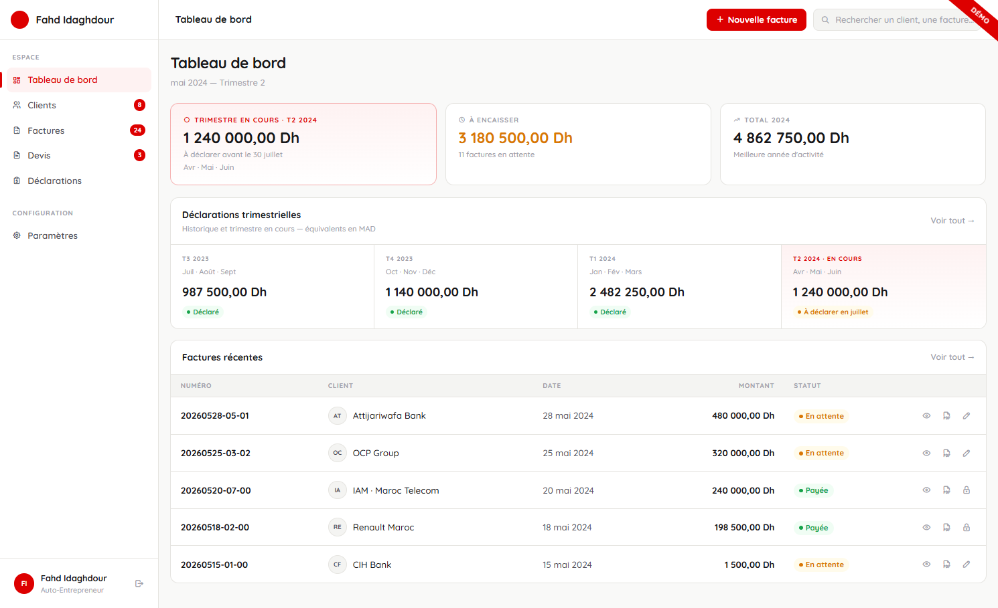Click Voir tout for Factures récentes
This screenshot has width=998, height=608.
pyautogui.click(x=952, y=357)
